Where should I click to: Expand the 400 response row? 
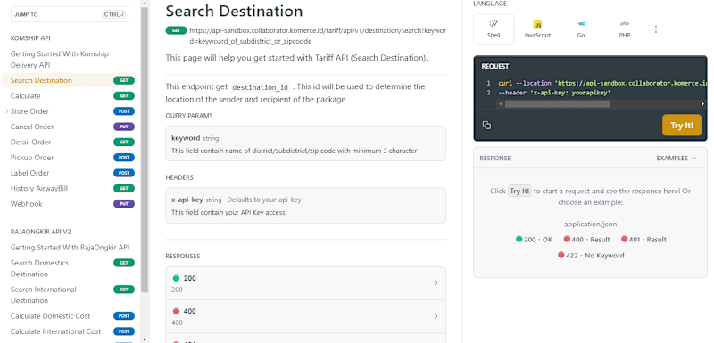coord(305,316)
